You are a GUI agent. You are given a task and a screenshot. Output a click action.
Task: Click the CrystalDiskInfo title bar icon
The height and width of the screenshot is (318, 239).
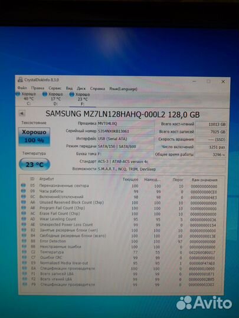(x=20, y=79)
